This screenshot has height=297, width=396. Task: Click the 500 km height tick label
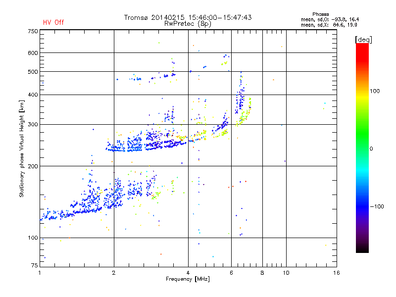point(33,72)
